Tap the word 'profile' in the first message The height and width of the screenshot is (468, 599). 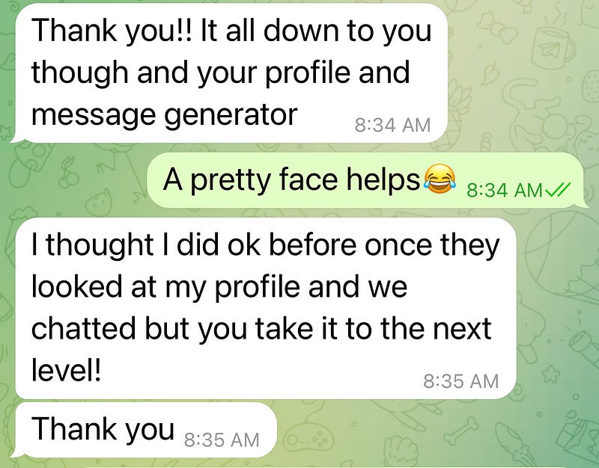(308, 73)
